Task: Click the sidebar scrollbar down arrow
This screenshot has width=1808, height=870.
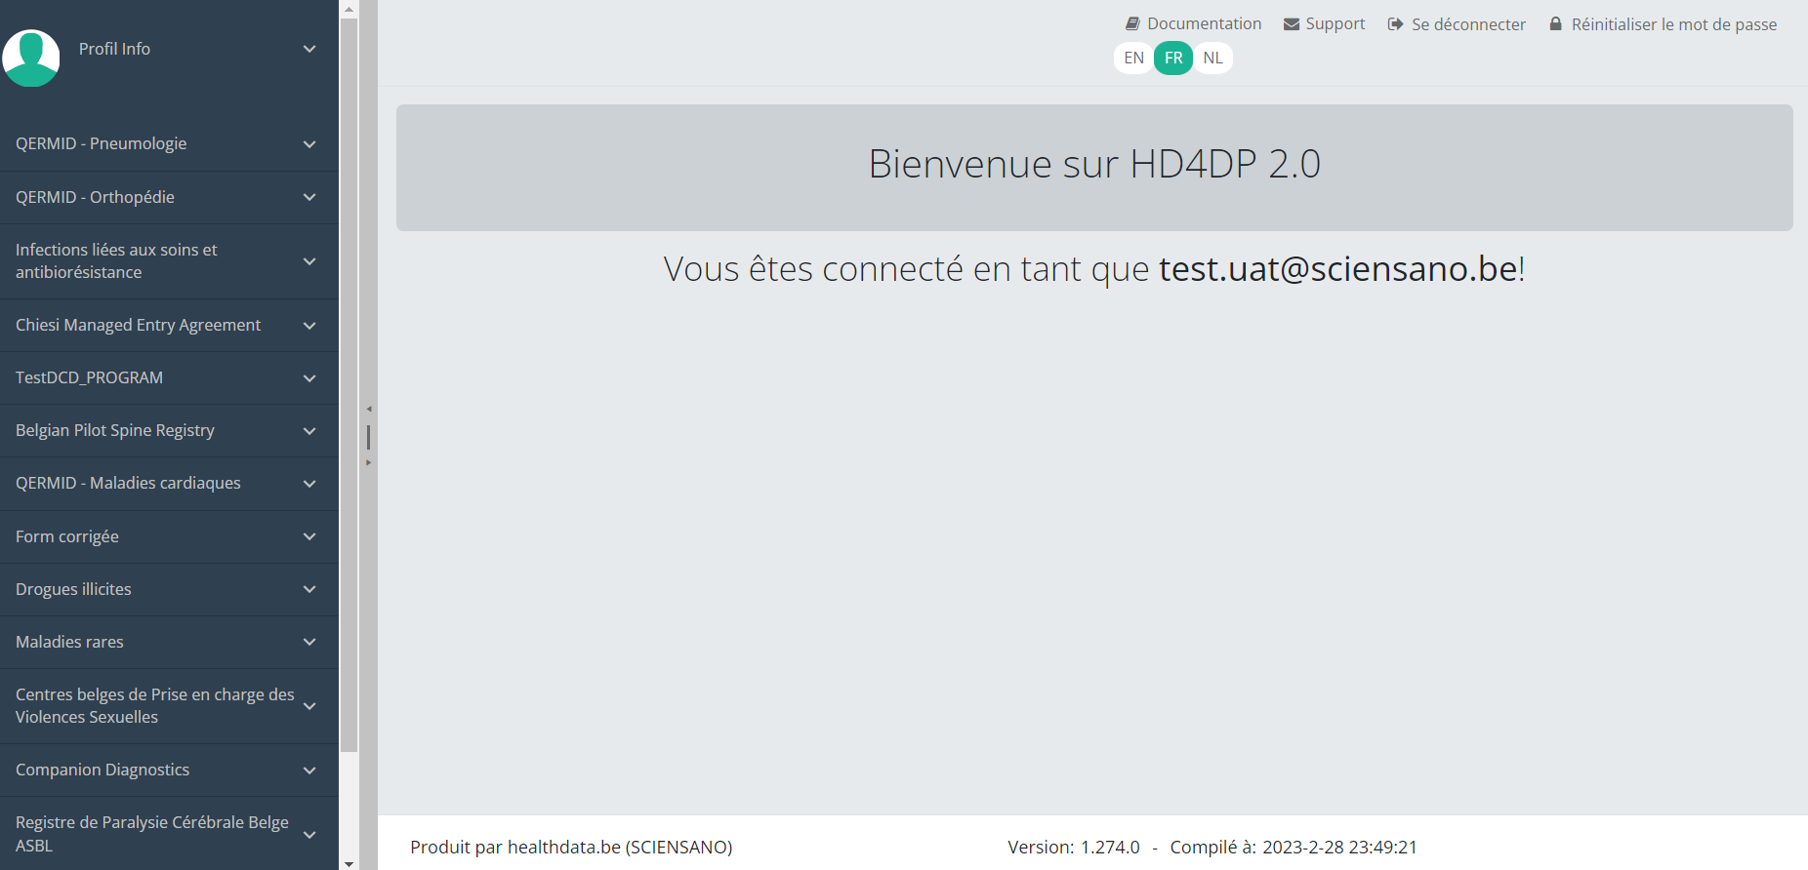Action: click(x=349, y=862)
